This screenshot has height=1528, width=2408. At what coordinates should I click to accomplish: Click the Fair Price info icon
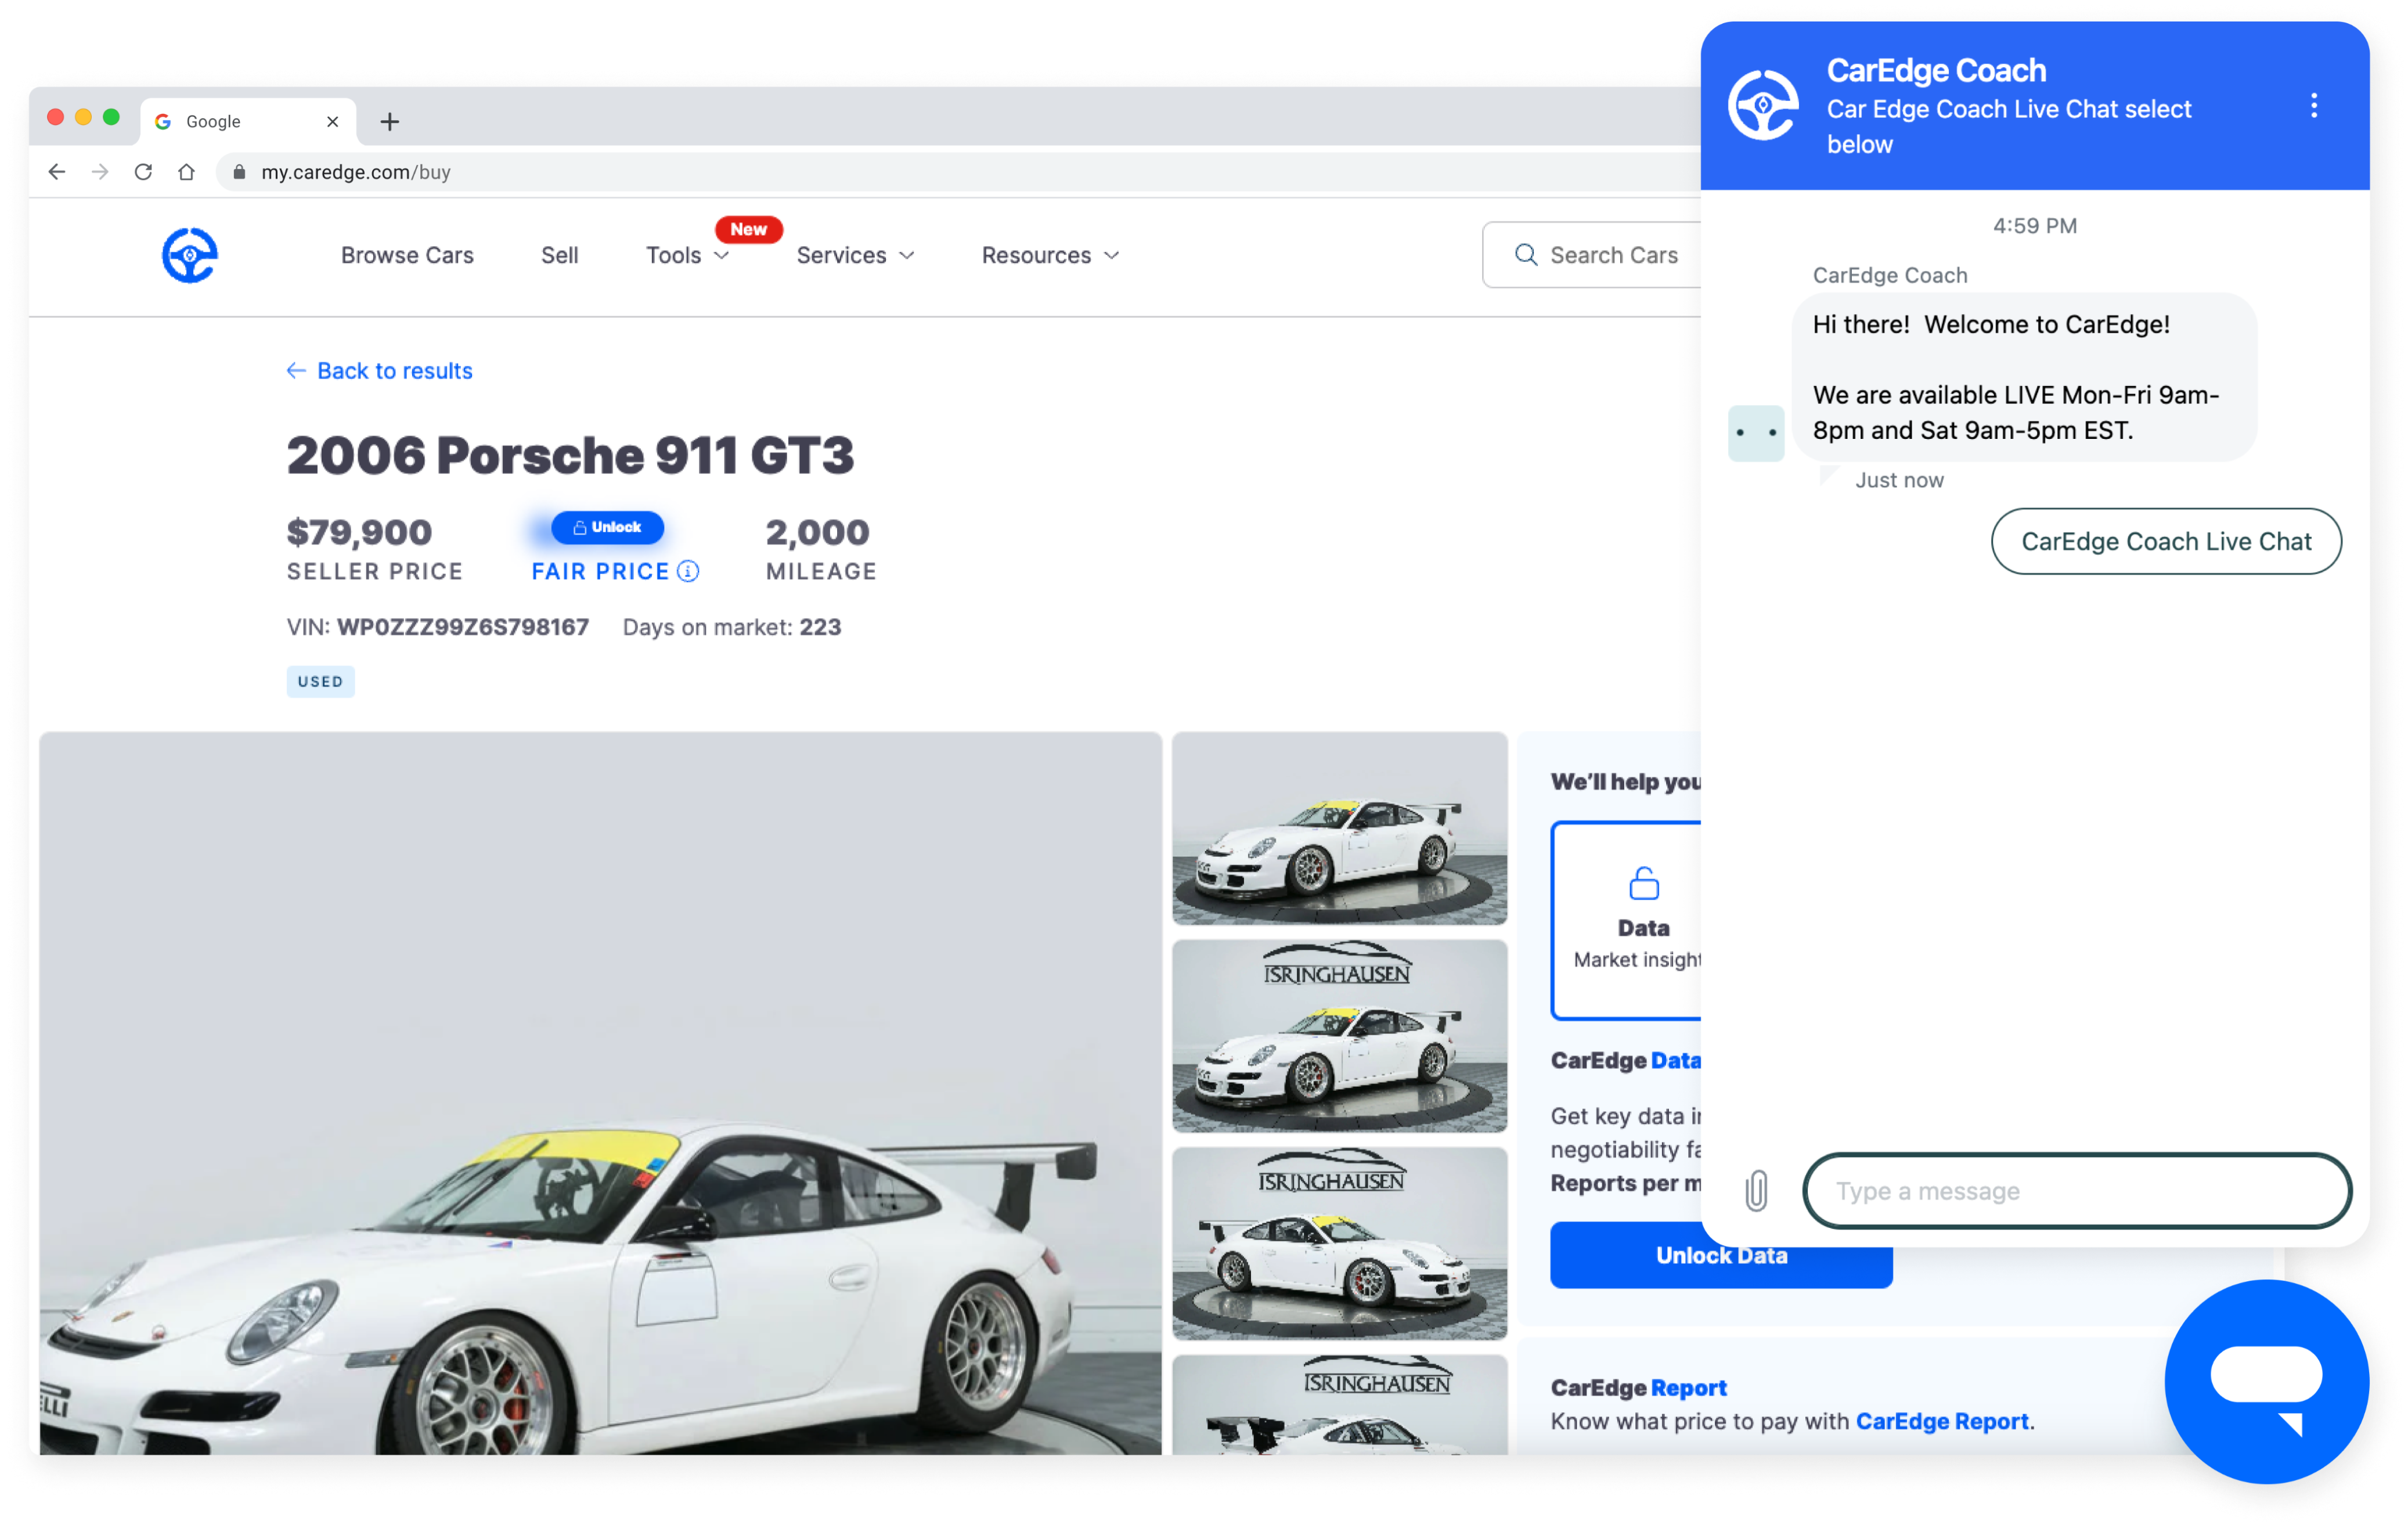coord(688,571)
